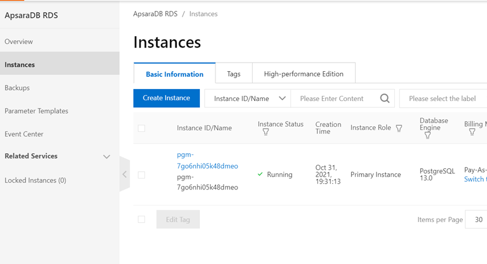
Task: Collapse the sidebar with the arrow handle
Action: click(x=124, y=174)
